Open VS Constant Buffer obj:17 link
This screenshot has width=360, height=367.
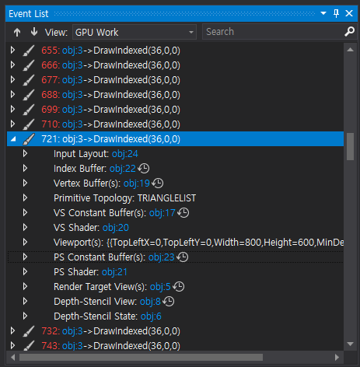pyautogui.click(x=163, y=213)
